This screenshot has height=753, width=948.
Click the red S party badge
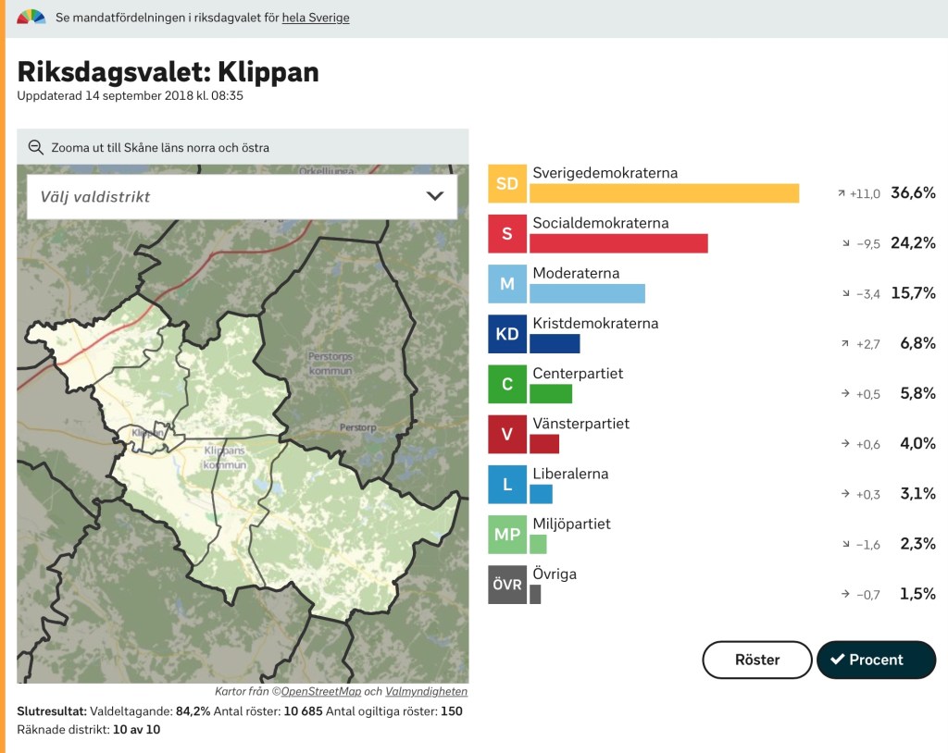click(507, 234)
